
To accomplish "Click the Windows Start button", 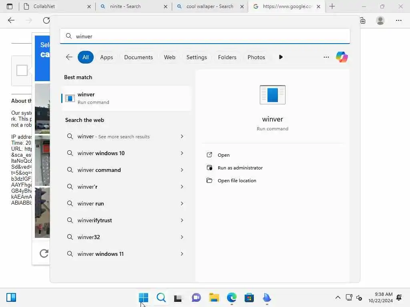I will pos(143,297).
